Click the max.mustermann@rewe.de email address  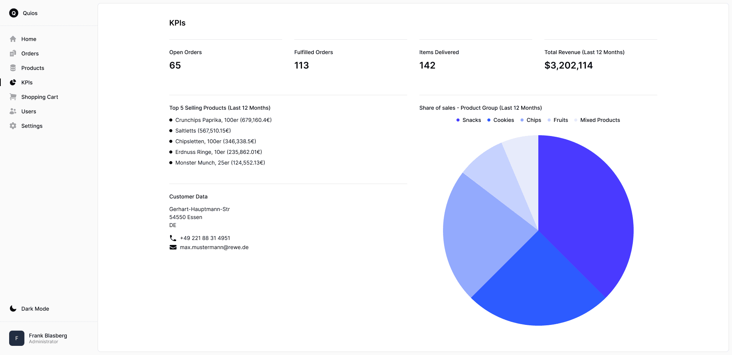(214, 247)
